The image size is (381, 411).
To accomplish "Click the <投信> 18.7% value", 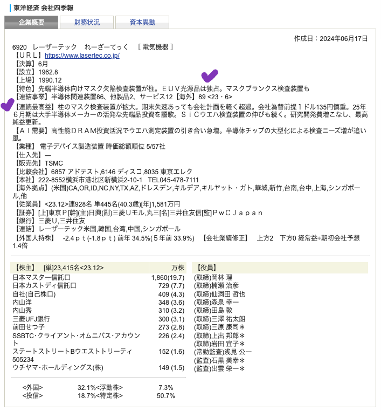I will point(86,395).
